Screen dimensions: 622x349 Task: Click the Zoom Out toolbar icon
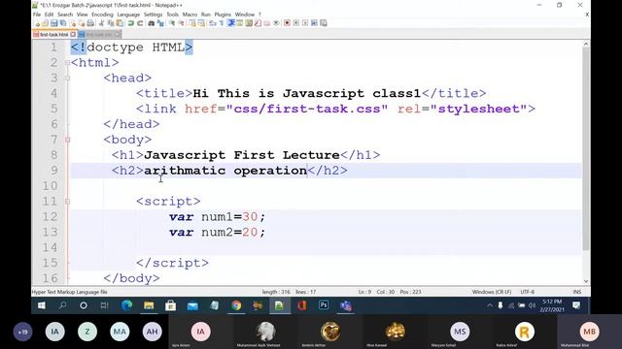point(181,23)
